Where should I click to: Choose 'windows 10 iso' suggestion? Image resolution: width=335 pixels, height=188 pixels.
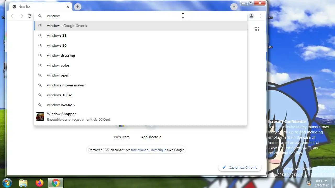(x=141, y=95)
